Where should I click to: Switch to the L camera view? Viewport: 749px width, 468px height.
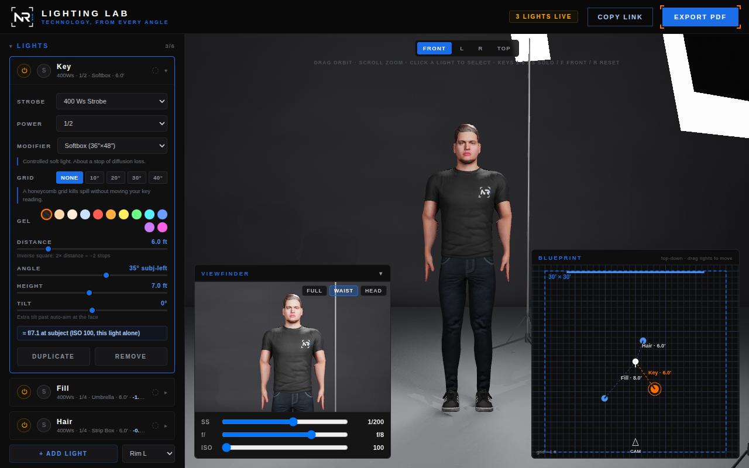click(x=462, y=49)
